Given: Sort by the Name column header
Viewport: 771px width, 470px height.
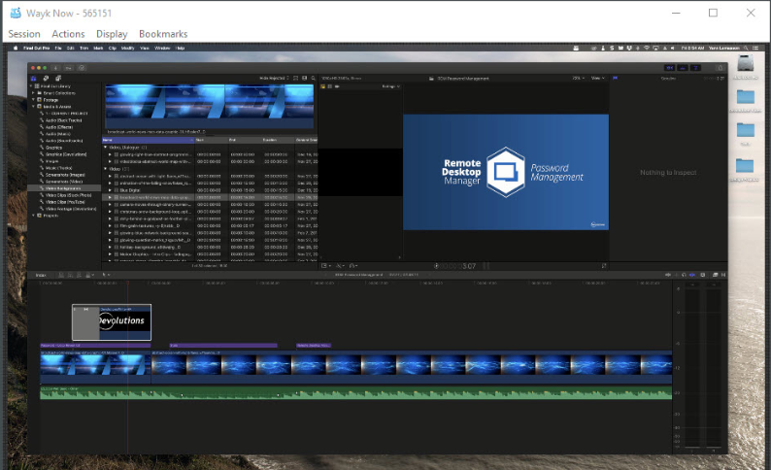Looking at the screenshot, I should tap(148, 140).
